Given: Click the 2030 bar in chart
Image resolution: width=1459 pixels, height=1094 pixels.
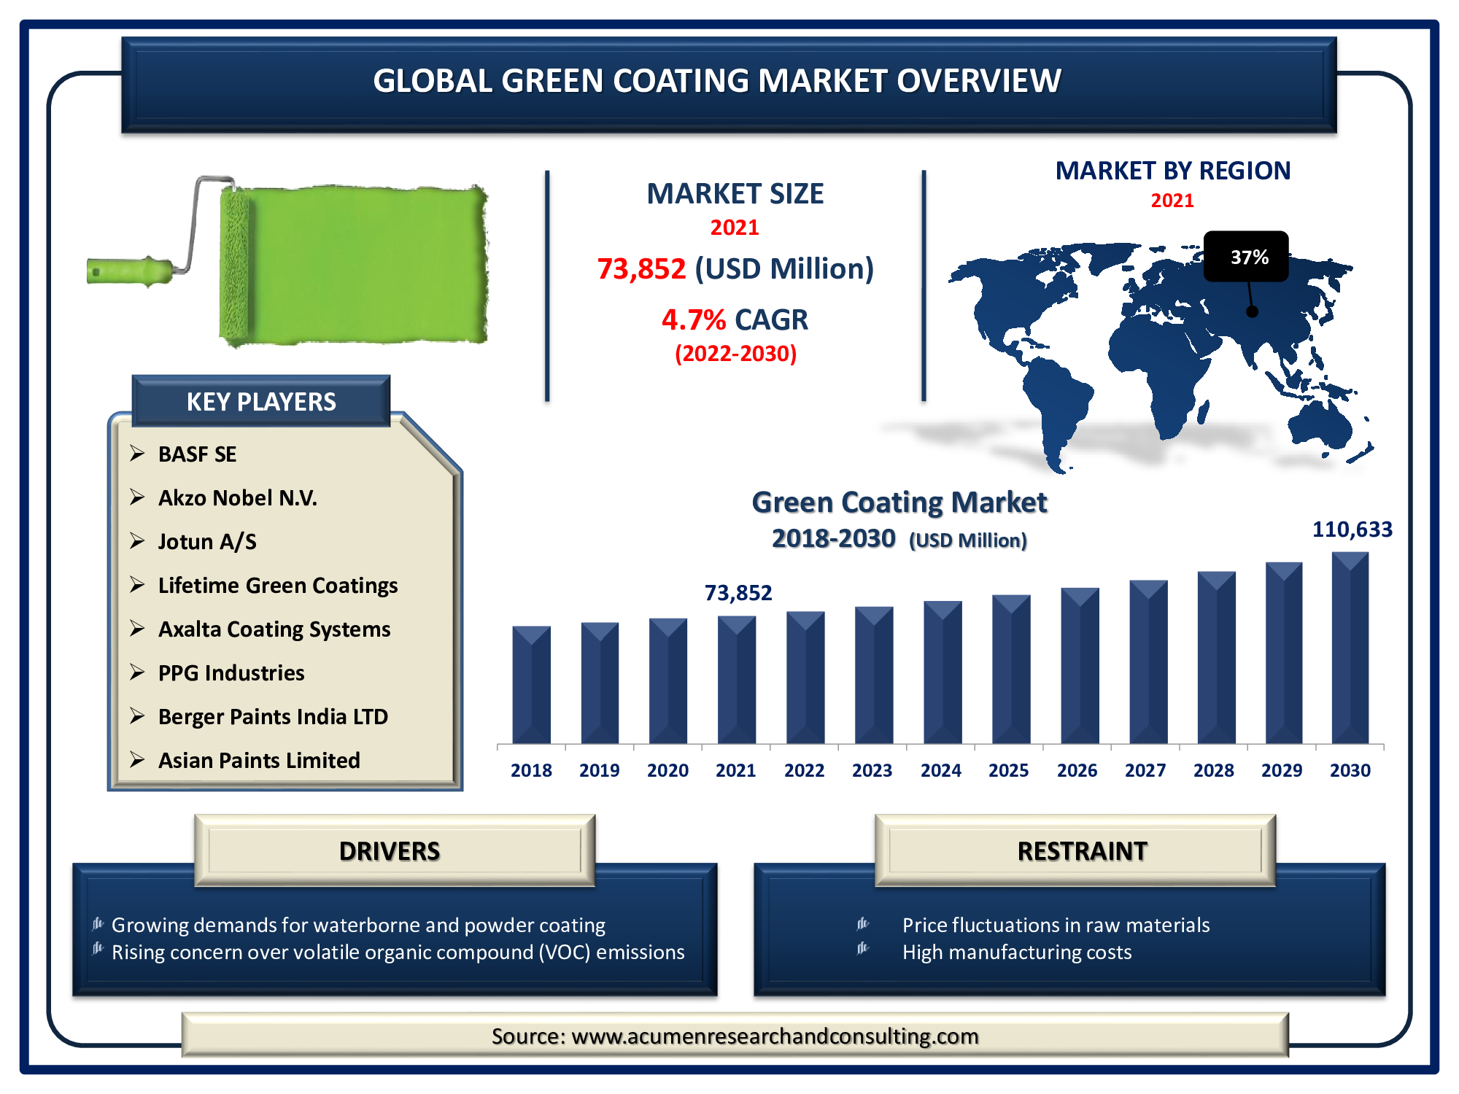Looking at the screenshot, I should (x=1350, y=649).
